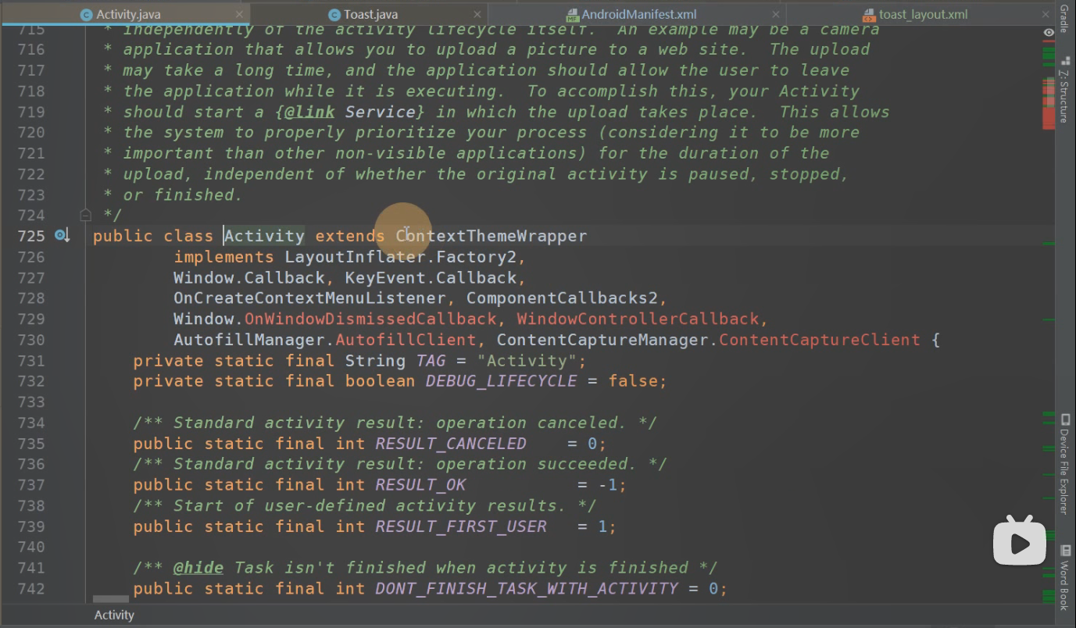Click the ContextThemeWrapper superclass name

point(491,236)
